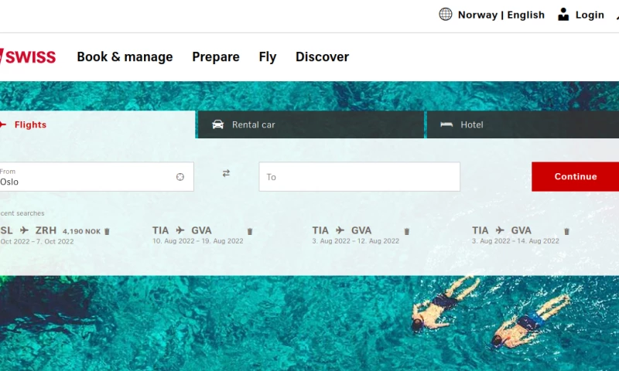
Task: Open Norway | English region selector
Action: click(501, 15)
